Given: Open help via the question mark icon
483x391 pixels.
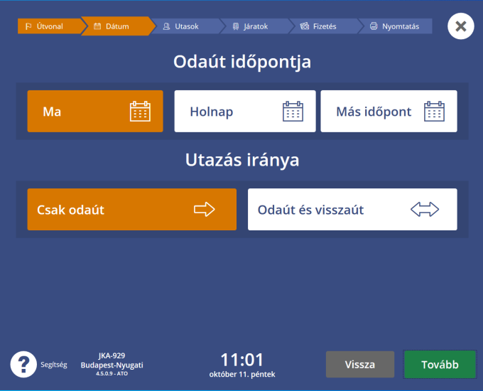Looking at the screenshot, I should [x=23, y=364].
